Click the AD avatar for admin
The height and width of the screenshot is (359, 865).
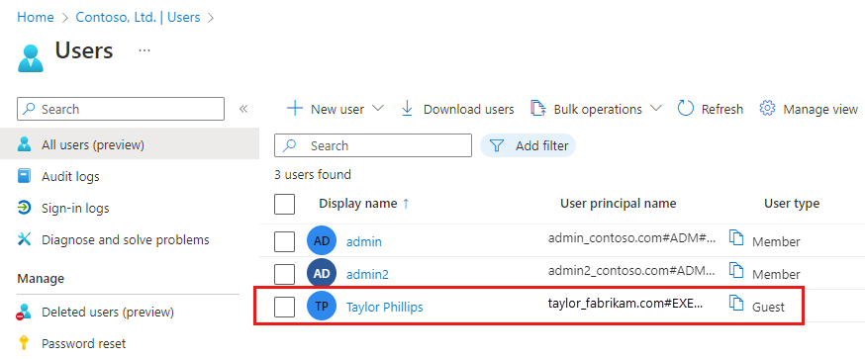(322, 241)
